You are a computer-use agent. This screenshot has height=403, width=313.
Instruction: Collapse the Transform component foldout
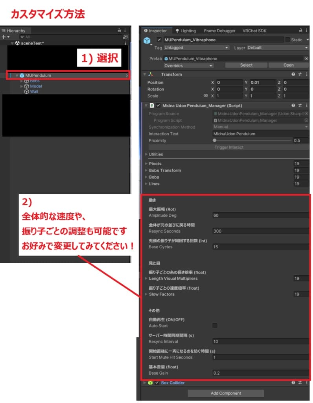click(145, 74)
